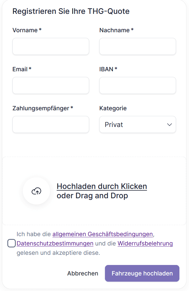Focus the Zahlungsempfänger input box

51,124
